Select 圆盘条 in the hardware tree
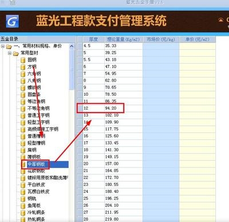Viewport: 229px width, 222px height. pos(34,95)
